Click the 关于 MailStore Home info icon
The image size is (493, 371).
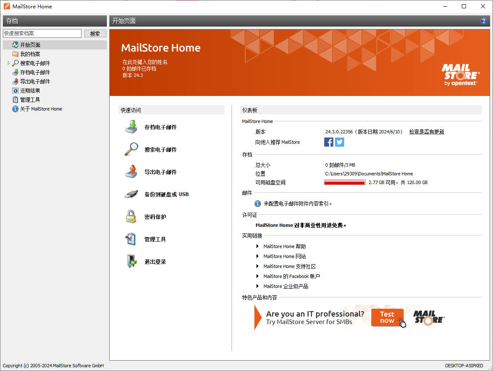click(x=15, y=109)
